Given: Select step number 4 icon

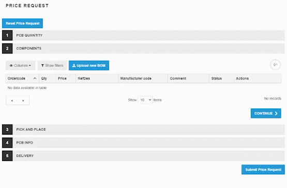Looking at the screenshot, I should (7, 143).
